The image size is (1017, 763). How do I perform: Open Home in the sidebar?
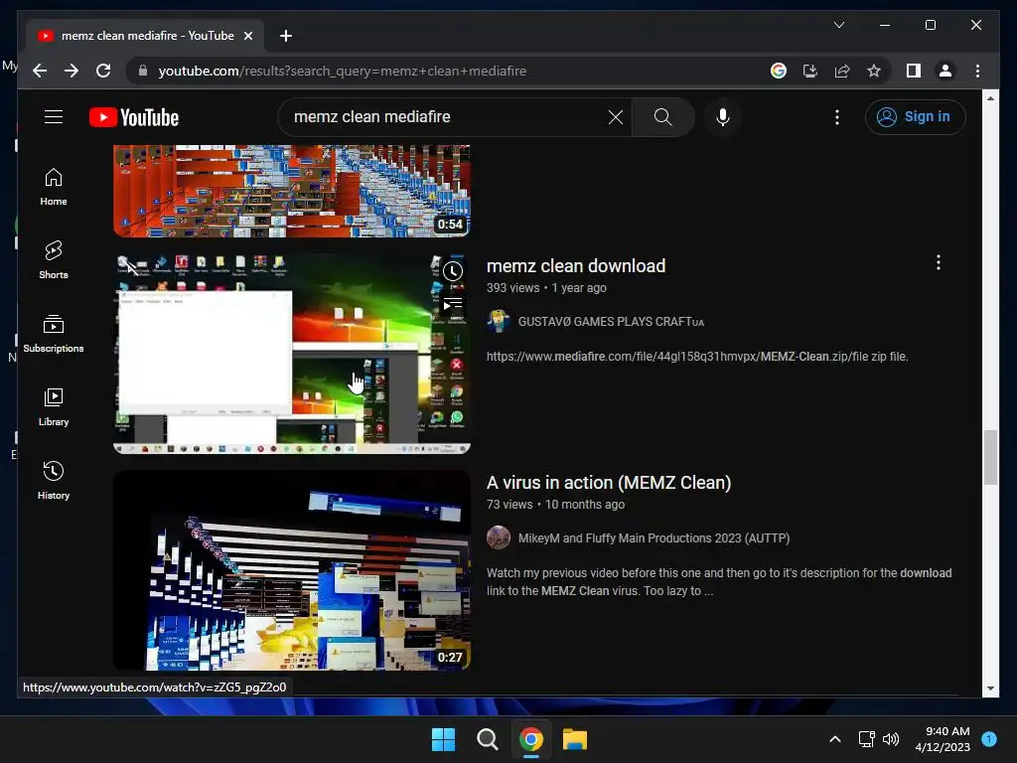tap(54, 187)
